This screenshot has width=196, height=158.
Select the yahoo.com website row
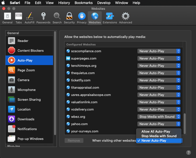[x=123, y=124]
